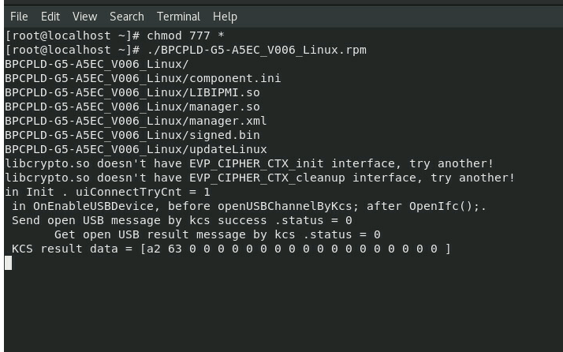
Task: Click the updateLinux output line
Action: [136, 149]
